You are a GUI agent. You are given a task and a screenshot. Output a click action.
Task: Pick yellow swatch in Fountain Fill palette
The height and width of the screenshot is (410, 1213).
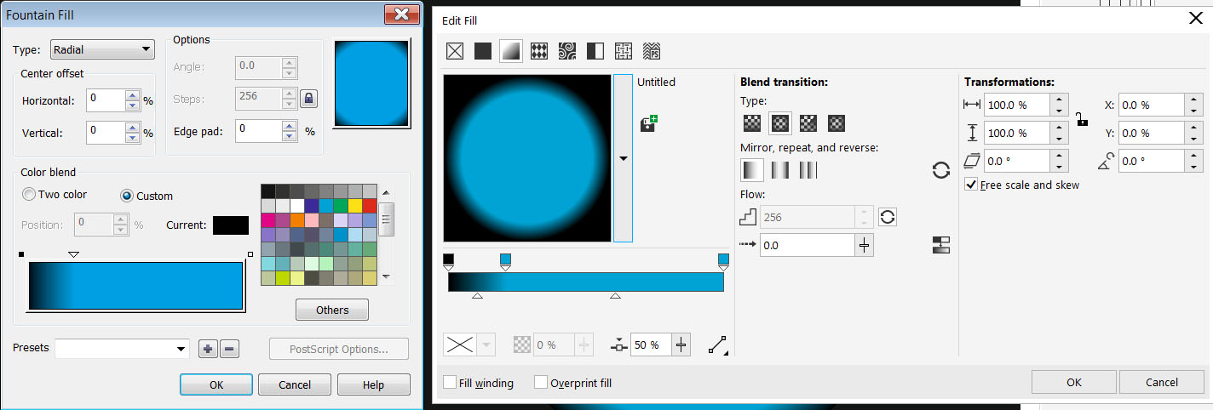pyautogui.click(x=355, y=206)
